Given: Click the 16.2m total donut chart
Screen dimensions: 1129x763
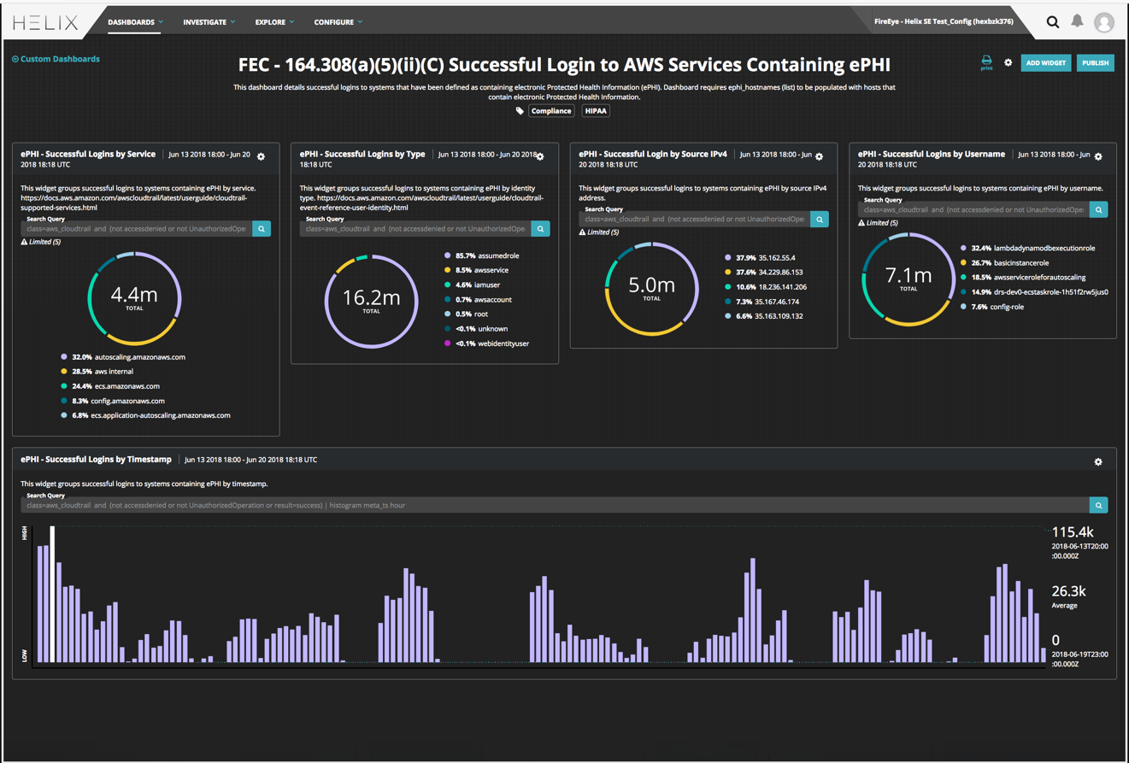Looking at the screenshot, I should pyautogui.click(x=371, y=301).
